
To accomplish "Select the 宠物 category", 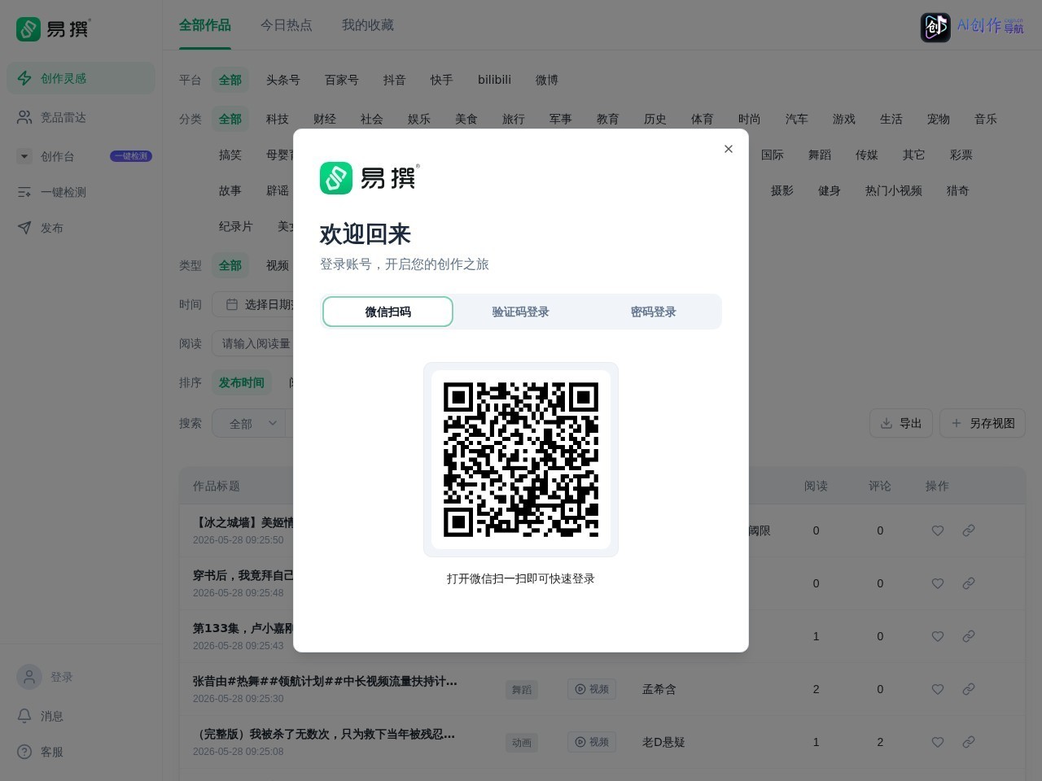I will coord(939,119).
